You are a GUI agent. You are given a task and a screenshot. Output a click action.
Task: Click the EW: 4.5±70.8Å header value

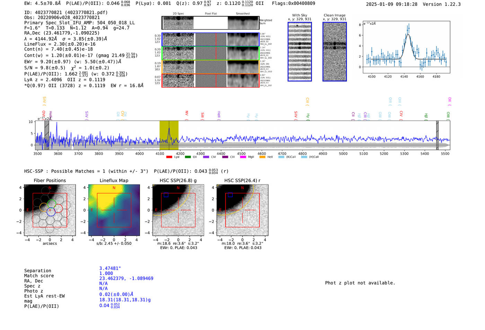click(x=42, y=3)
